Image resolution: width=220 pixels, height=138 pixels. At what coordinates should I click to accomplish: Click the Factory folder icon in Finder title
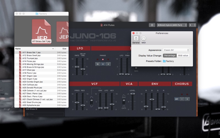click(x=37, y=14)
